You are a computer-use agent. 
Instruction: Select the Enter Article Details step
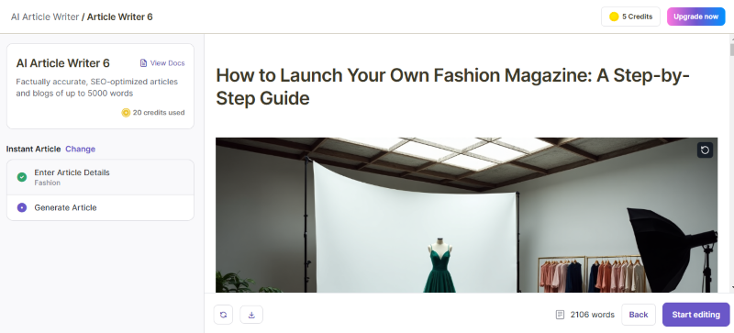coord(100,177)
